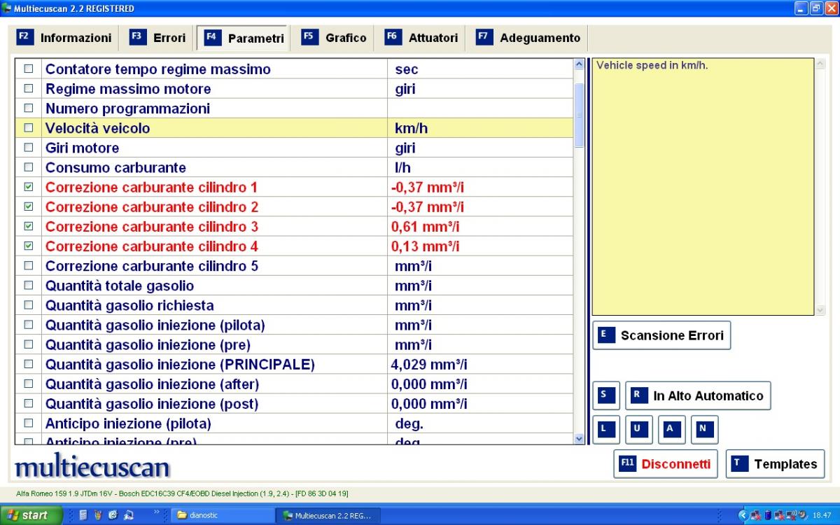The width and height of the screenshot is (840, 525).
Task: Expand Quick Launch overflow chevron
Action: (157, 513)
